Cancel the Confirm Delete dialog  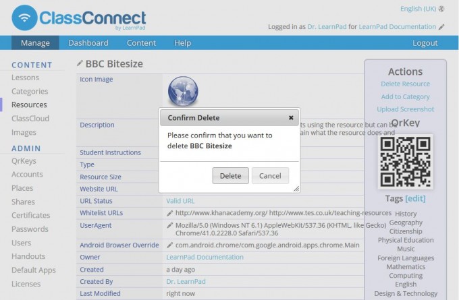click(x=270, y=176)
